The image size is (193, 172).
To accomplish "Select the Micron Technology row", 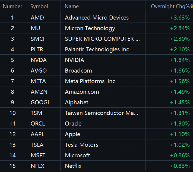I will 97,28.
